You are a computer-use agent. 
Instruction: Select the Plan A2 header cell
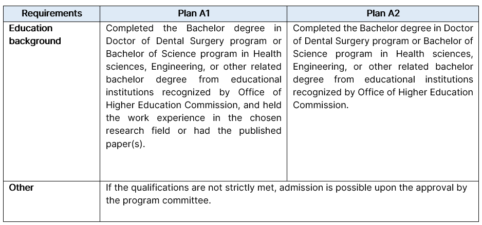(x=383, y=13)
